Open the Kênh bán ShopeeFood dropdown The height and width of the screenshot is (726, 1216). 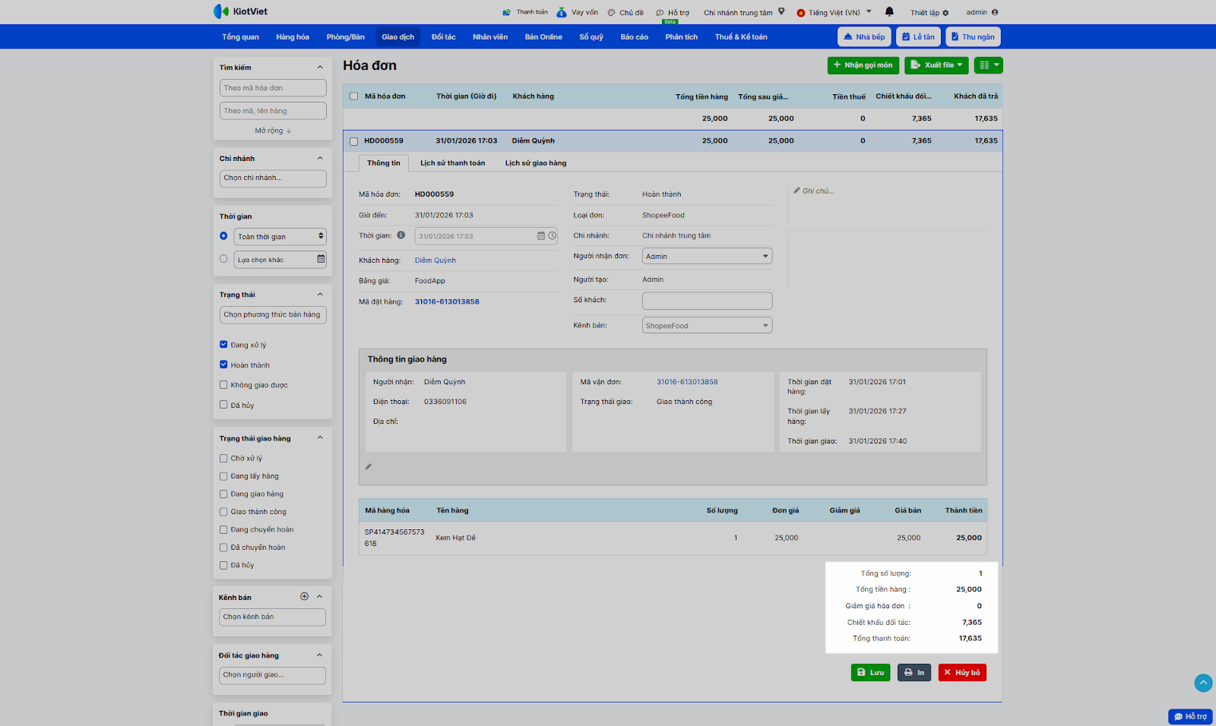707,326
